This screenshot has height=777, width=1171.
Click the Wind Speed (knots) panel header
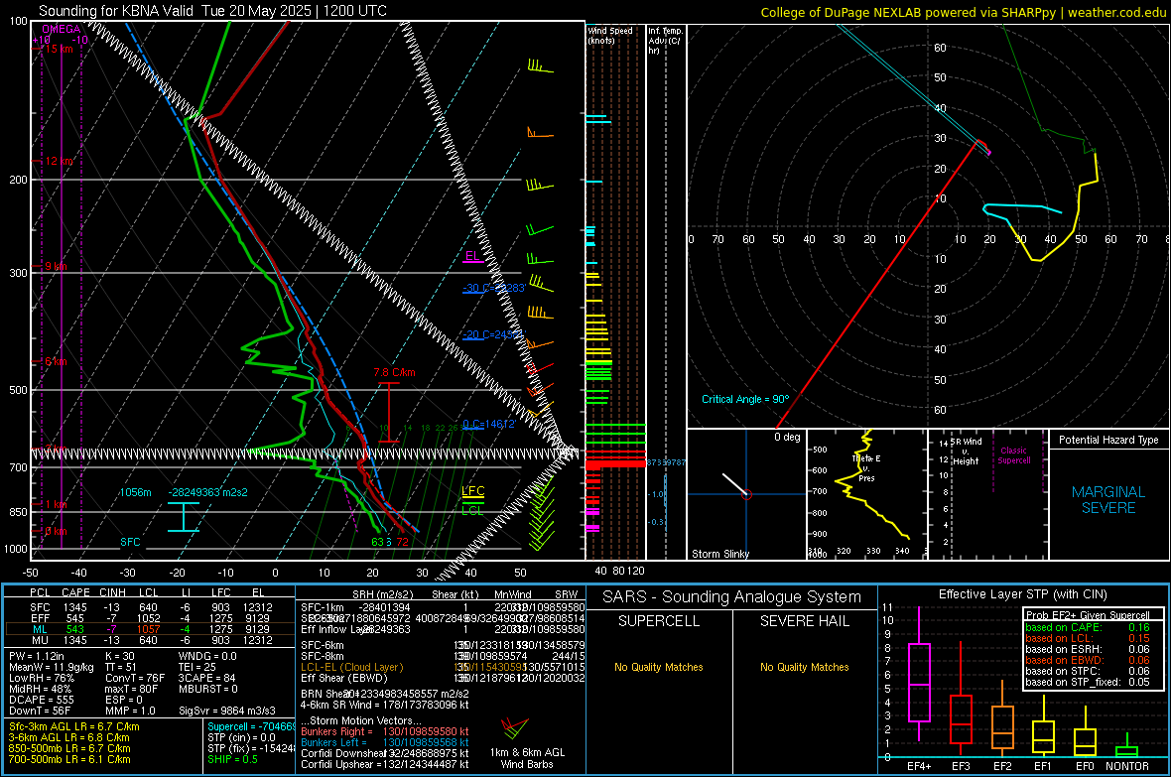tap(610, 35)
